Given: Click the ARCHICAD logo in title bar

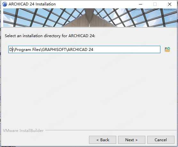Looking at the screenshot, I should point(4,4).
